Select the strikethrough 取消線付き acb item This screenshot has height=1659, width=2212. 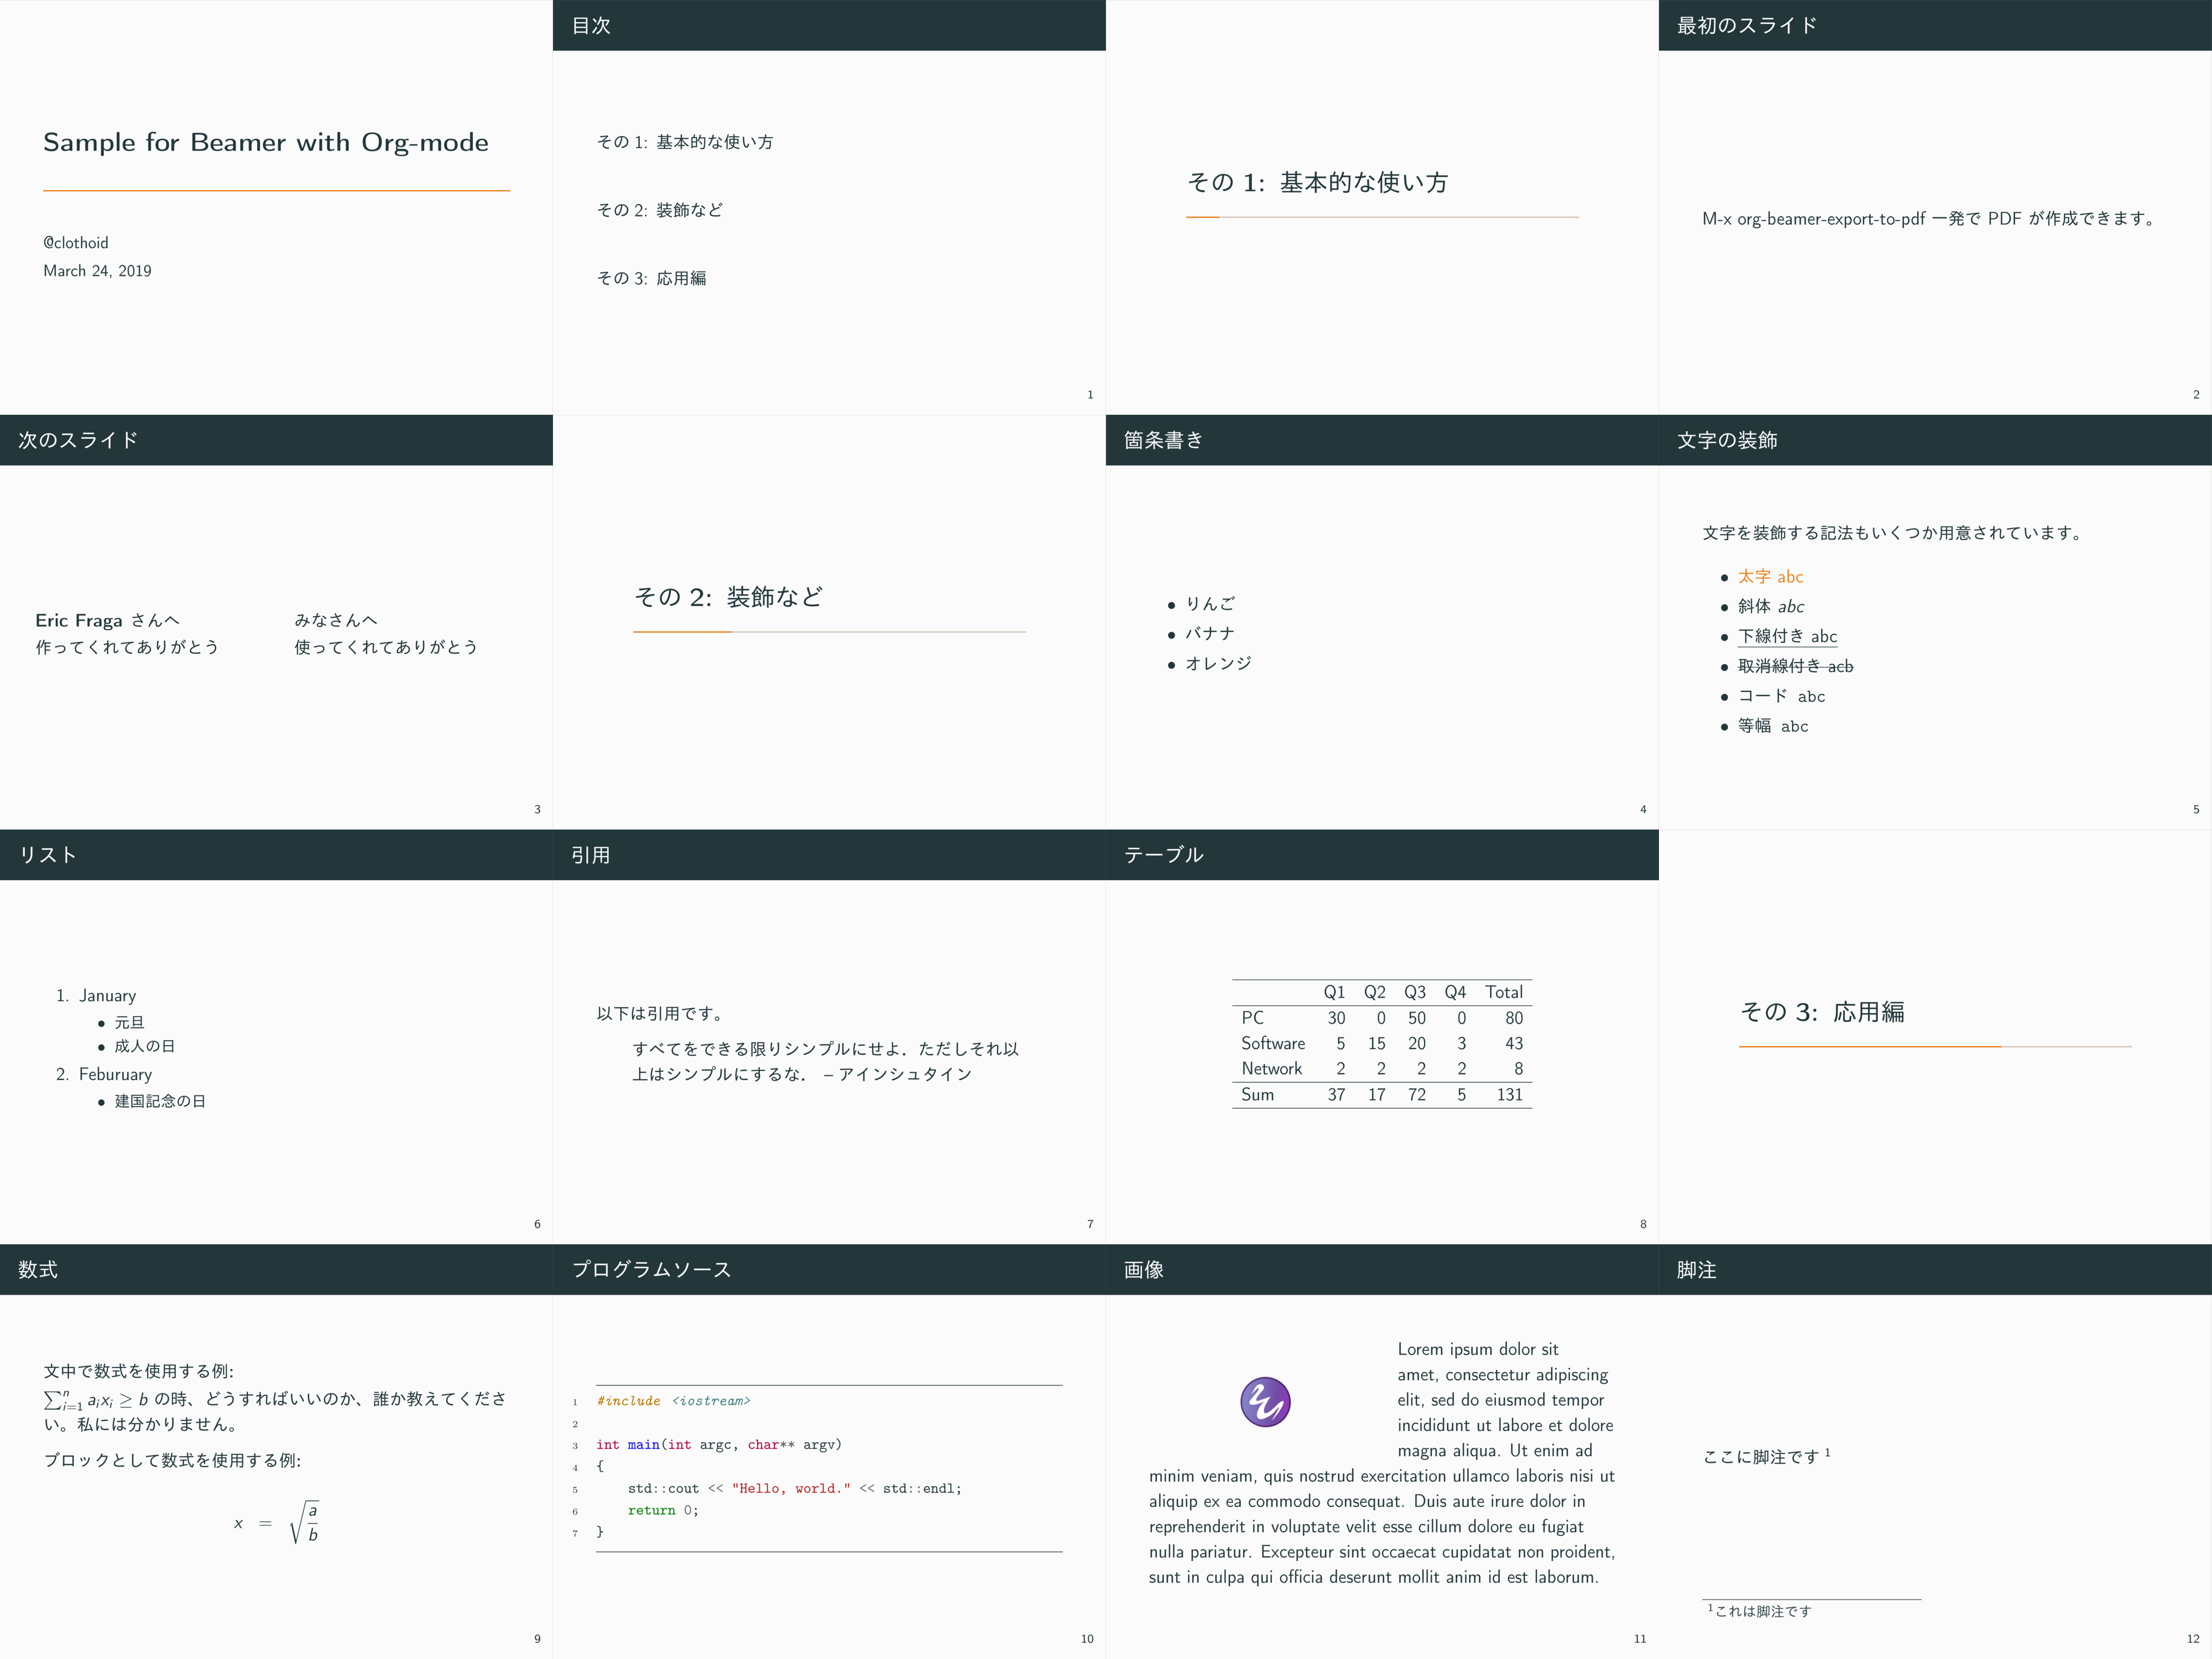coord(1794,666)
